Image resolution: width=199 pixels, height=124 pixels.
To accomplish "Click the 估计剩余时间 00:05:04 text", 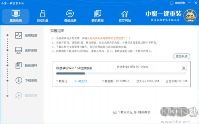I will 132,67.
